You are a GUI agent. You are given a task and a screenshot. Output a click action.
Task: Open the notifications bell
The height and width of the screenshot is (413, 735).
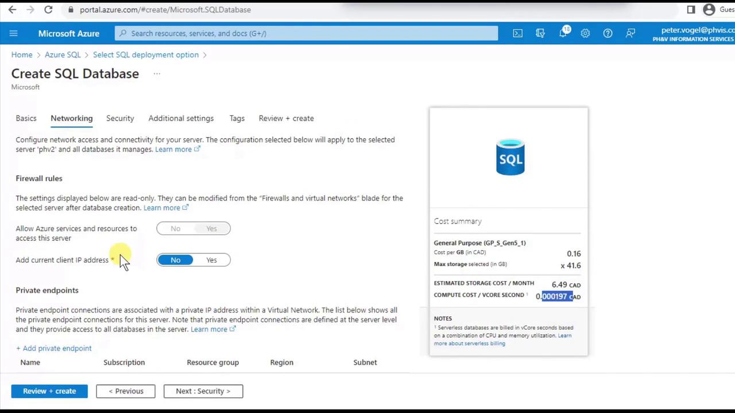[x=563, y=33]
